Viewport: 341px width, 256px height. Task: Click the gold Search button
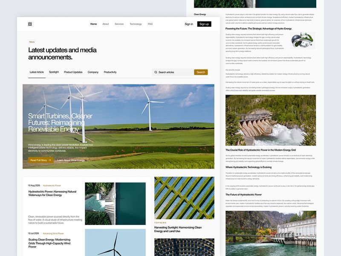coord(201,72)
